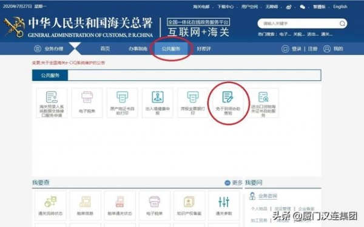Click the 注册 link

point(312,49)
